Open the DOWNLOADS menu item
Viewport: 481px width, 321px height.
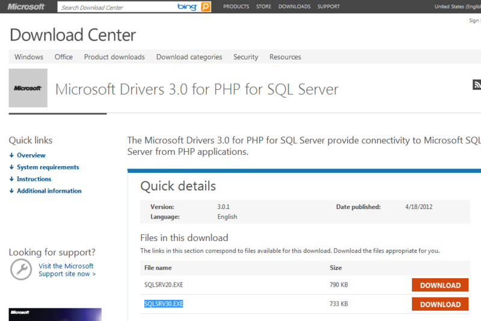(x=294, y=7)
